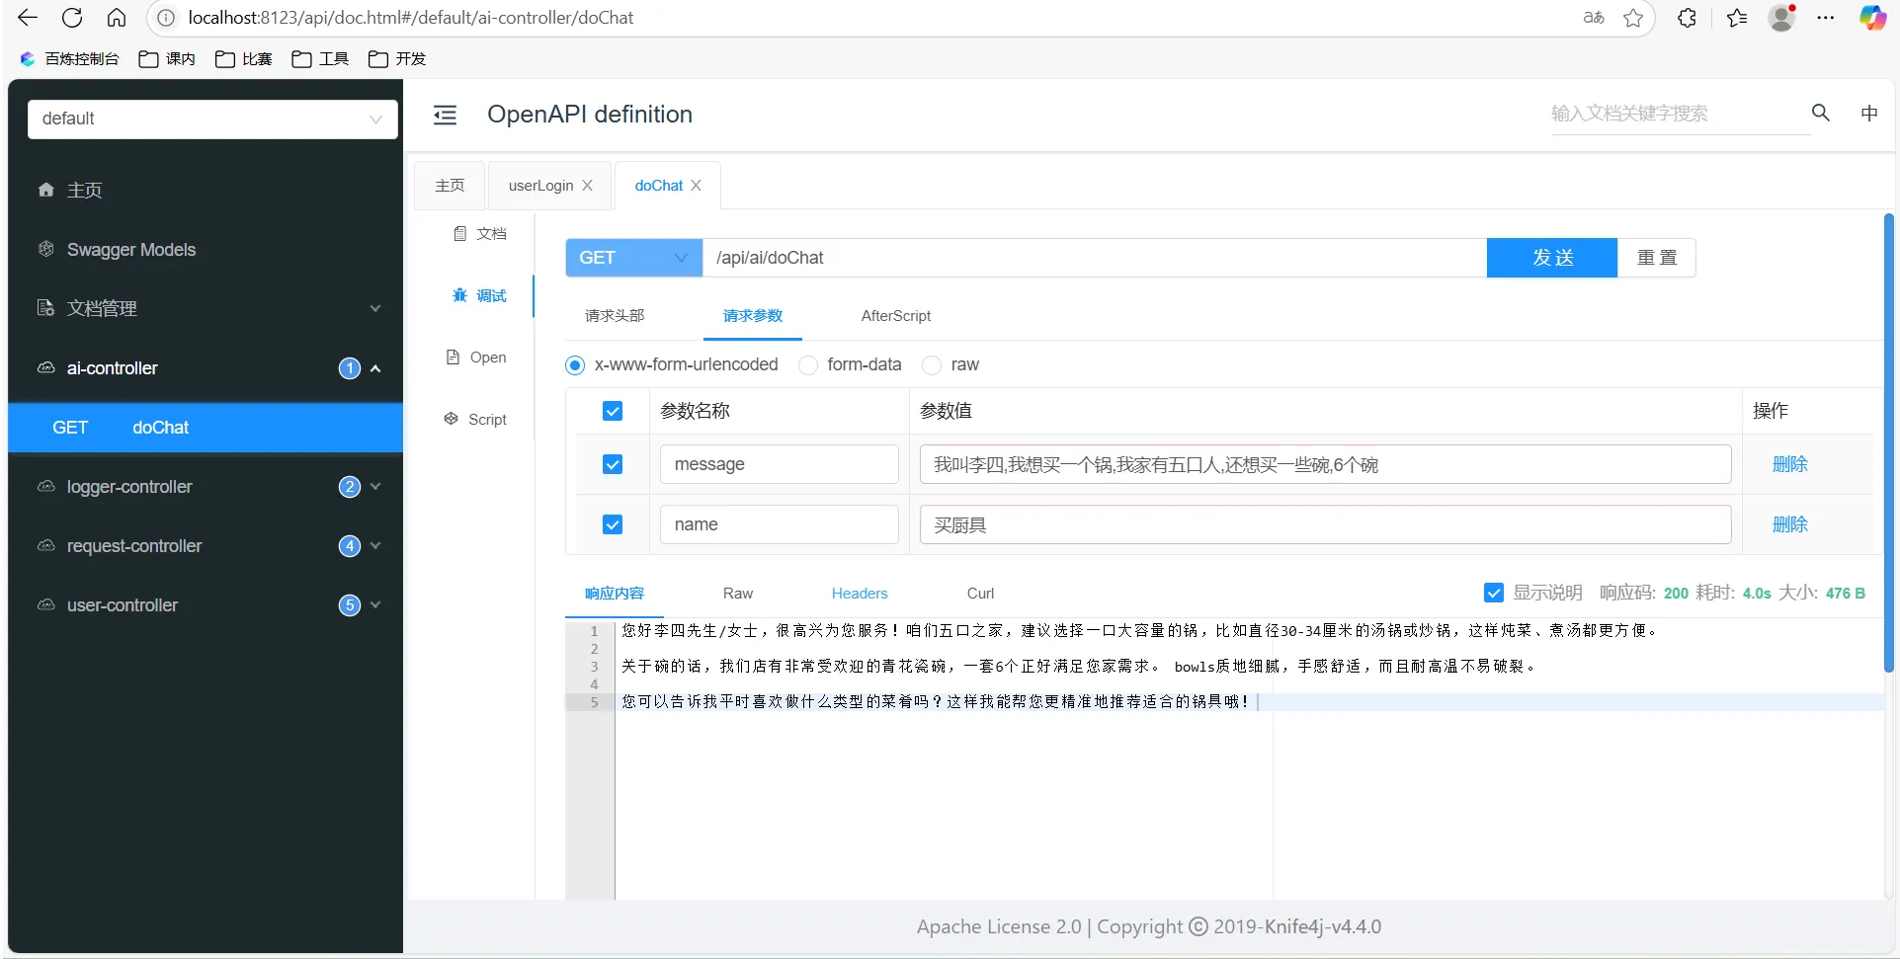Open 课内 bookmarks folder
The width and height of the screenshot is (1900, 959).
point(167,59)
